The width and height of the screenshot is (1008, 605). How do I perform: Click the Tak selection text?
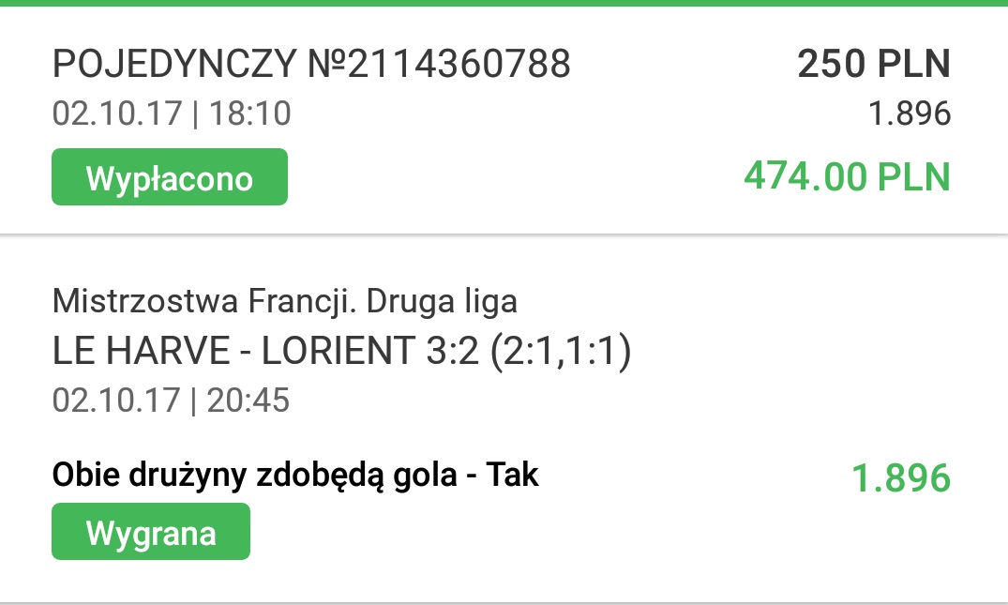point(513,475)
